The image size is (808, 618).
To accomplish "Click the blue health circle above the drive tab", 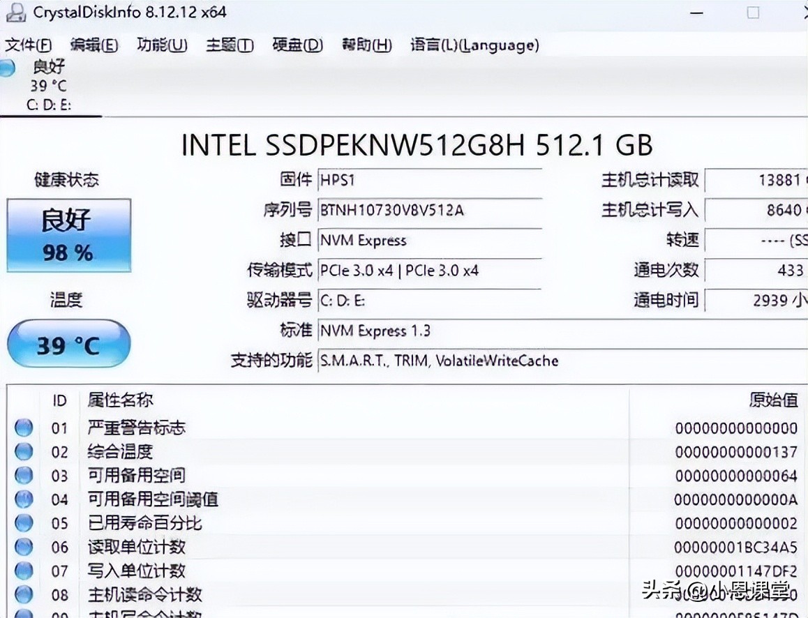I will 7,68.
